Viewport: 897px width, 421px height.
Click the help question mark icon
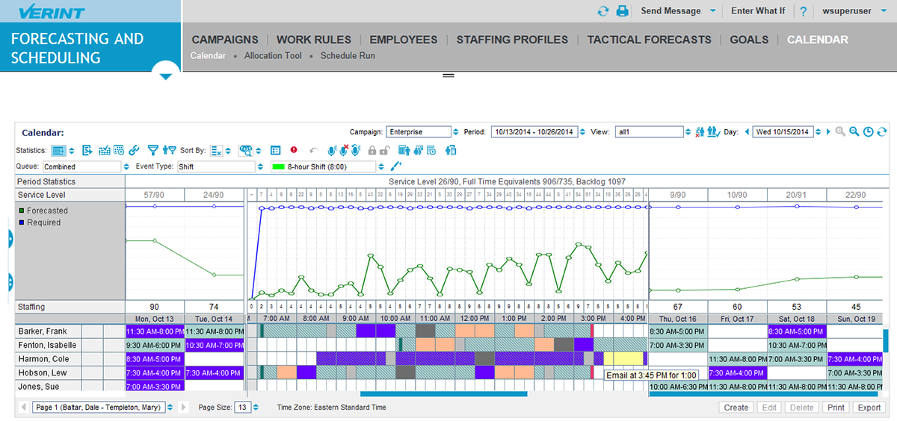coord(803,11)
